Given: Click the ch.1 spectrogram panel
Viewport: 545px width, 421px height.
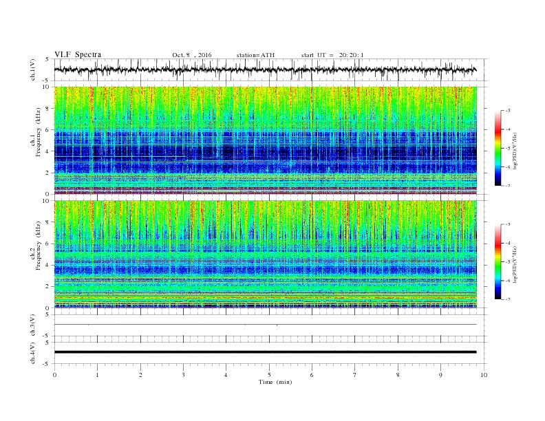Looking at the screenshot, I should [x=265, y=140].
